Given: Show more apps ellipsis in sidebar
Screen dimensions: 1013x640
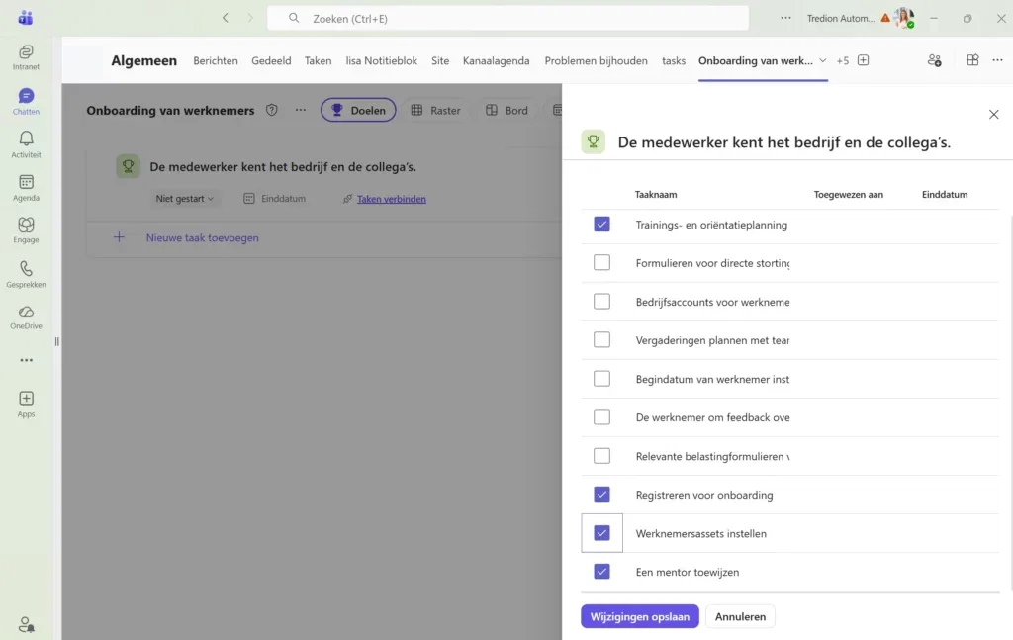Looking at the screenshot, I should 26,360.
